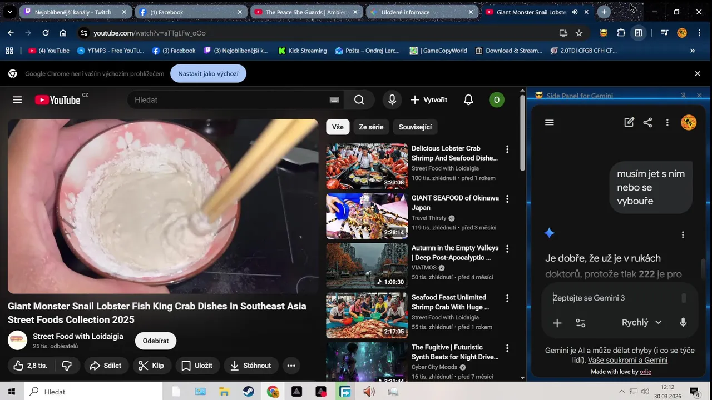
Task: Open the Street Food with Loidaigia channel avatar
Action: [17, 341]
